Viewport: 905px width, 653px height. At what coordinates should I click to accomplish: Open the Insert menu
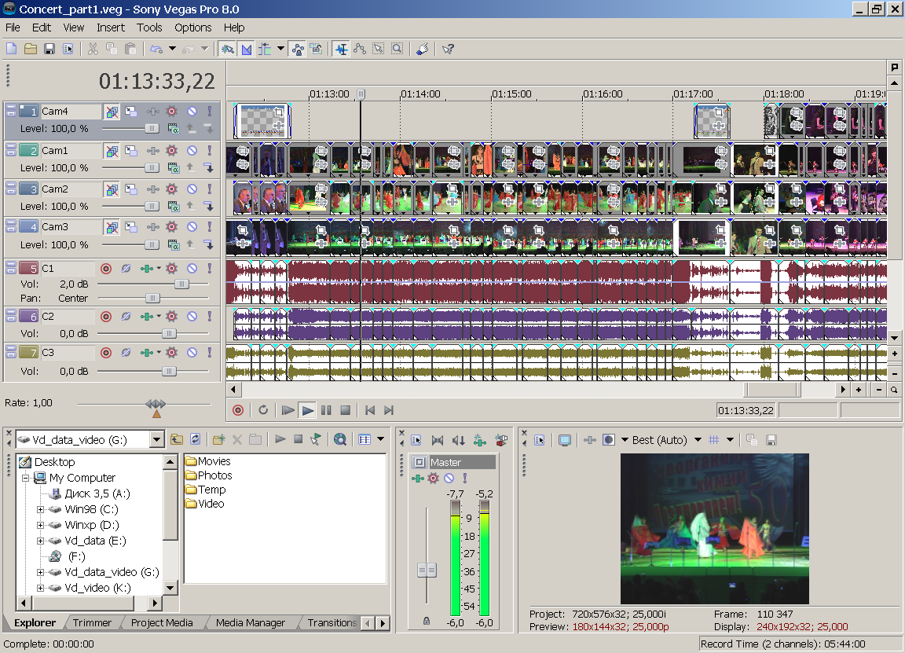pyautogui.click(x=111, y=28)
